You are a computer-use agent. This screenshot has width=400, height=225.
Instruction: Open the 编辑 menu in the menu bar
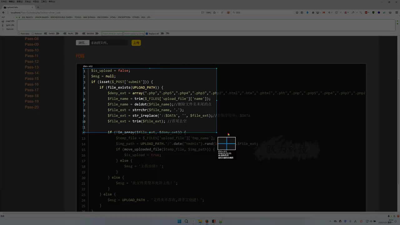(12, 2)
